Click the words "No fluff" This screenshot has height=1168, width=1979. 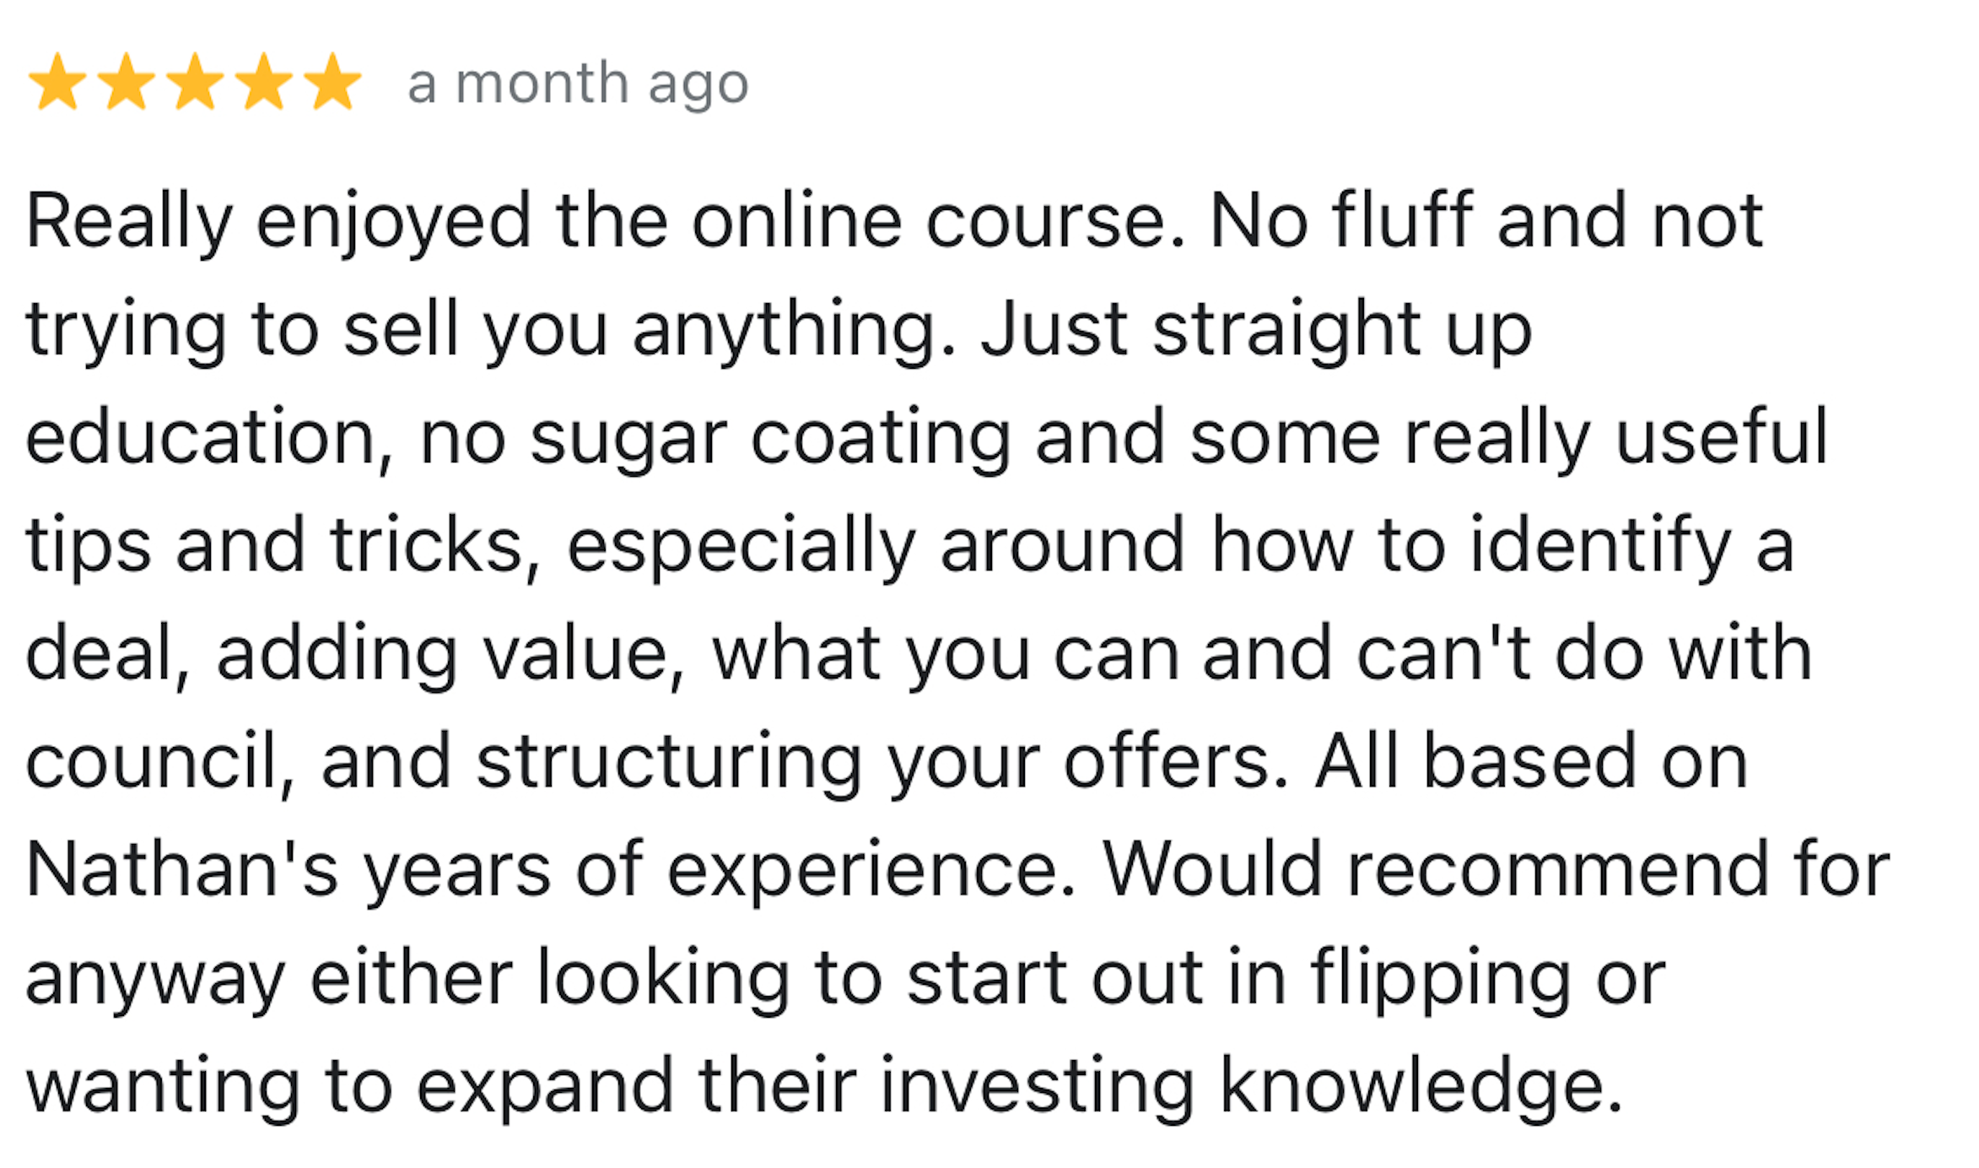pyautogui.click(x=1341, y=221)
